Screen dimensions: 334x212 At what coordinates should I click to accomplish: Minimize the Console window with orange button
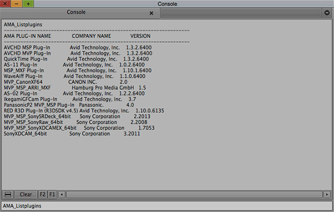click(x=16, y=3)
